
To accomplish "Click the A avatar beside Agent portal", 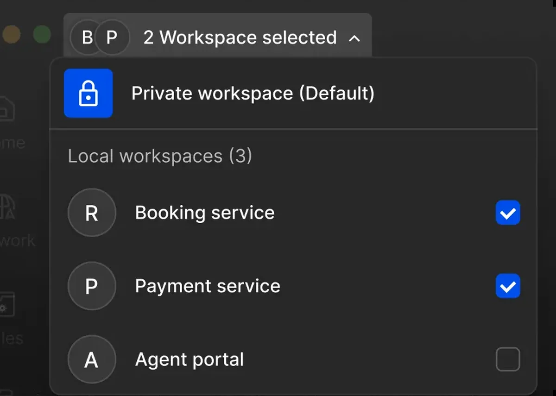I will click(x=91, y=359).
